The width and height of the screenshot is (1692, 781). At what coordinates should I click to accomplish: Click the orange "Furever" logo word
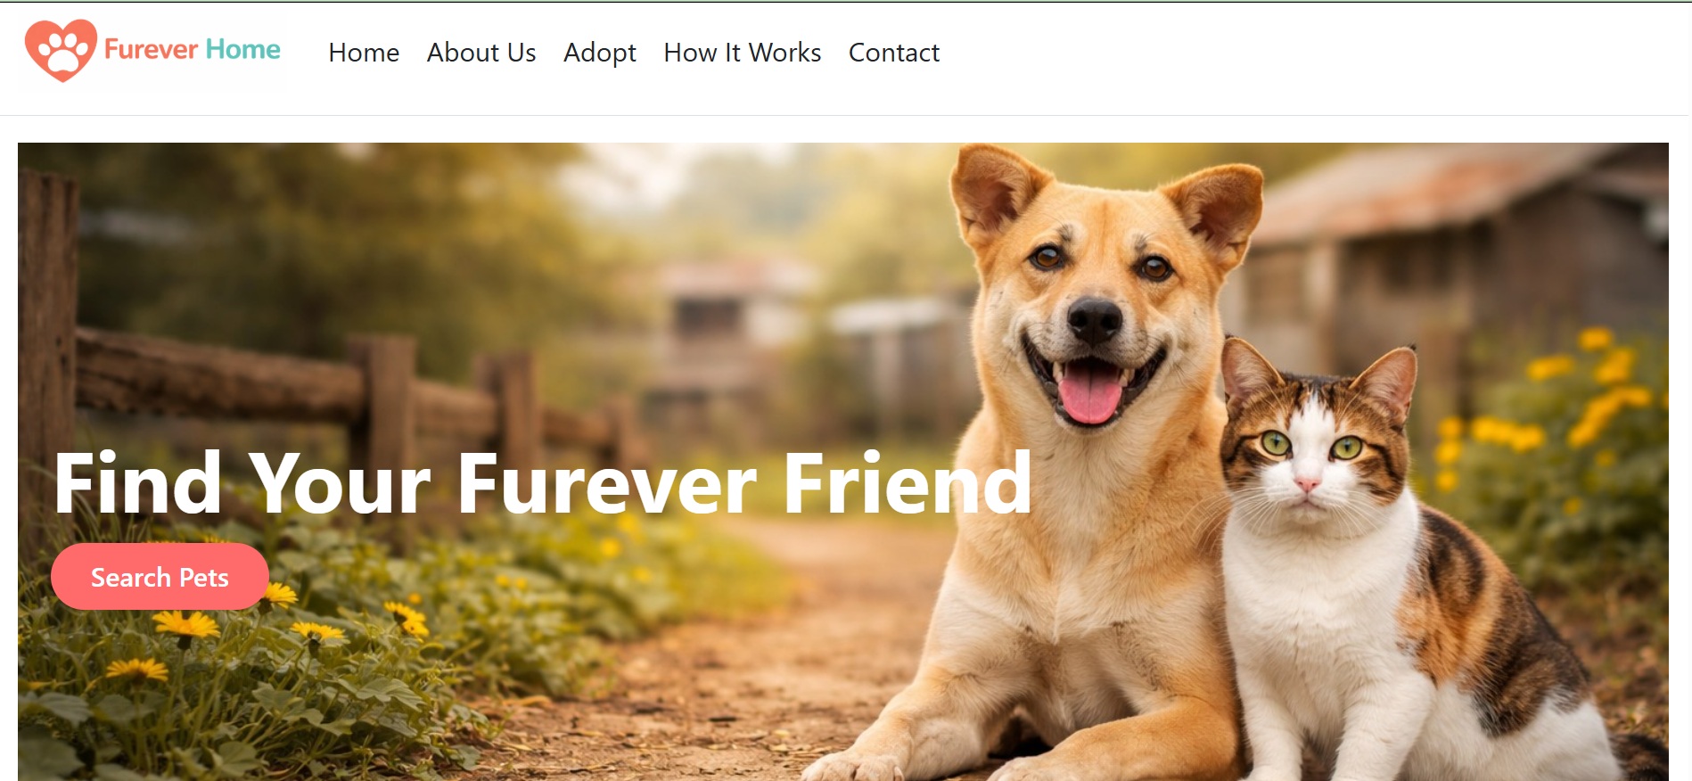tap(151, 49)
